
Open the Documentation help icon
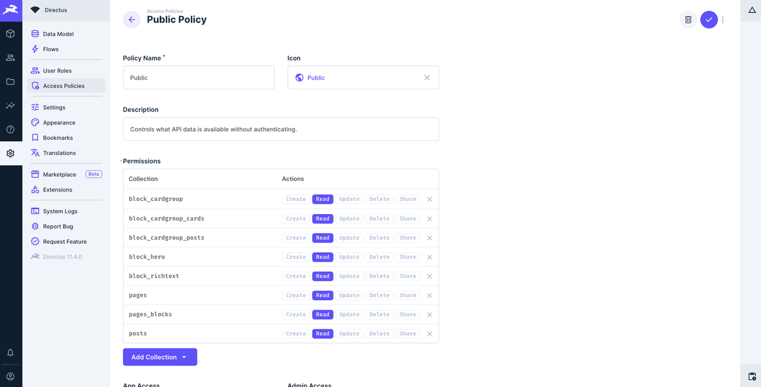point(10,129)
